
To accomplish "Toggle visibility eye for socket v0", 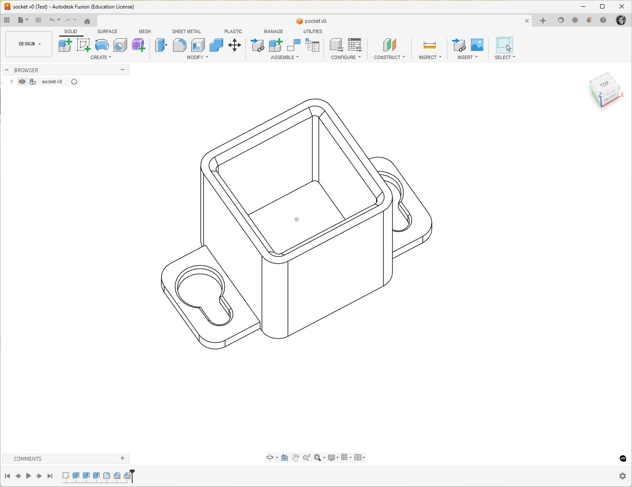I will (x=22, y=82).
